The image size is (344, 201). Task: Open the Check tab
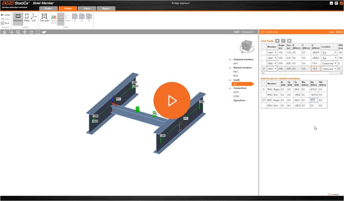tap(87, 8)
